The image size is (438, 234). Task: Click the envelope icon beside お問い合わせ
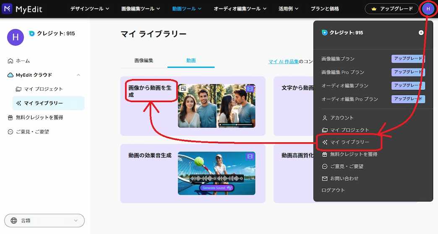pos(325,179)
